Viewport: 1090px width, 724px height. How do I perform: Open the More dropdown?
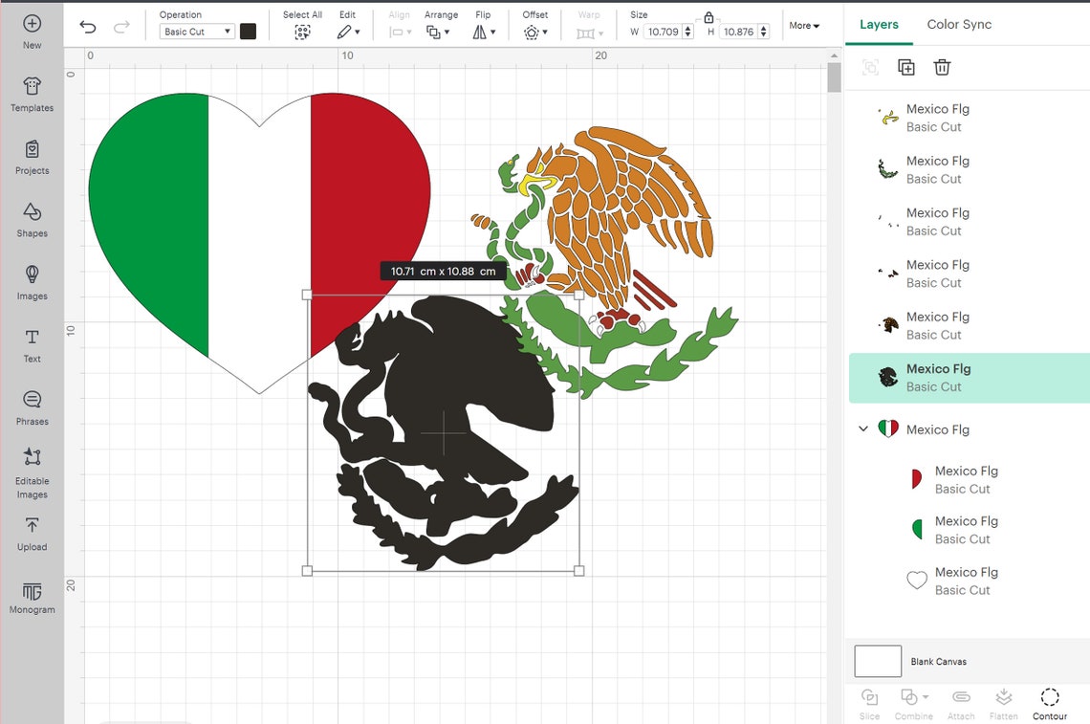coord(804,25)
